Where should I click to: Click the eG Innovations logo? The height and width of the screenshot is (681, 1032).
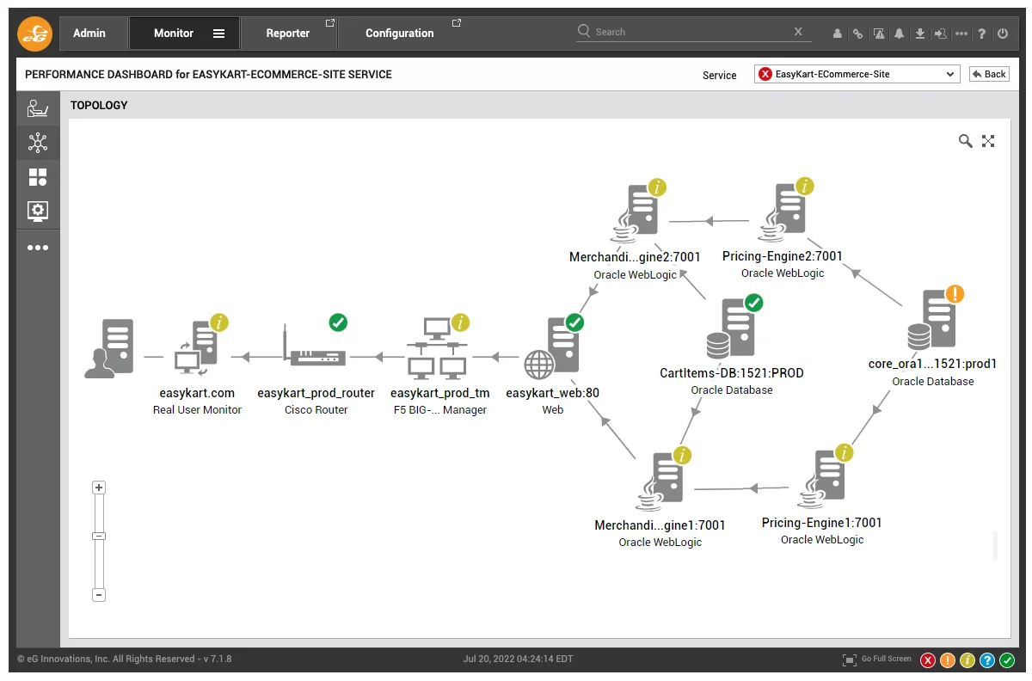35,34
